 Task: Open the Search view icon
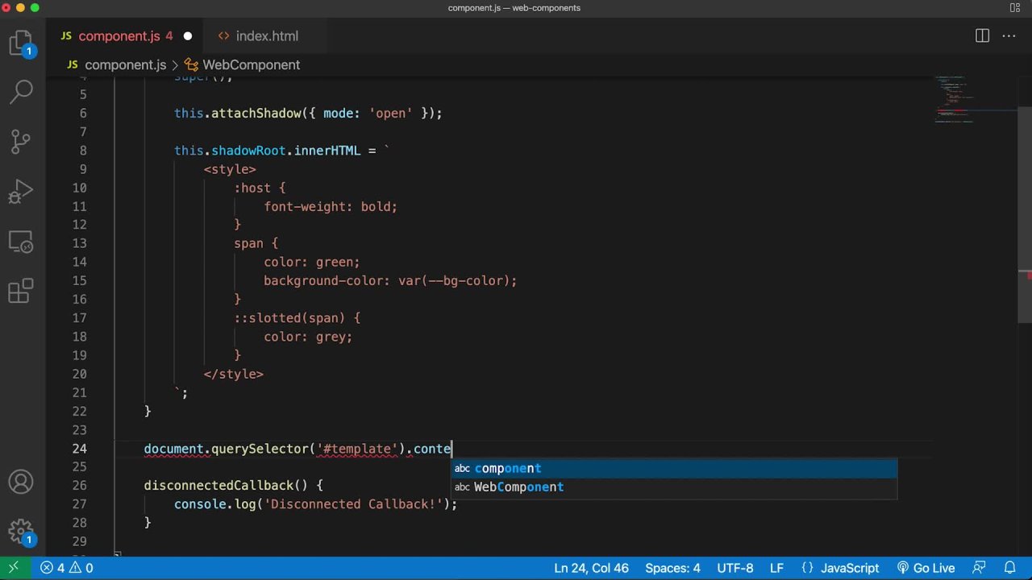(21, 92)
